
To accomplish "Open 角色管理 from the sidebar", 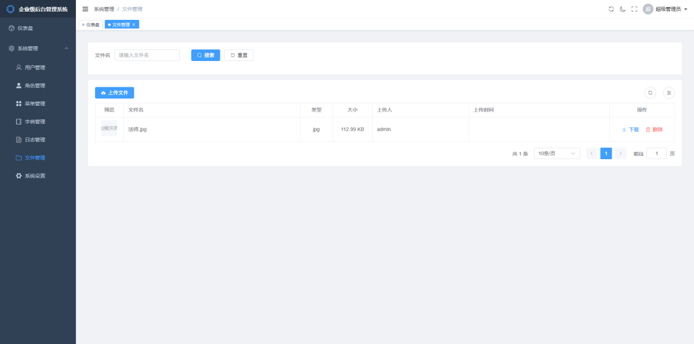I will point(38,86).
